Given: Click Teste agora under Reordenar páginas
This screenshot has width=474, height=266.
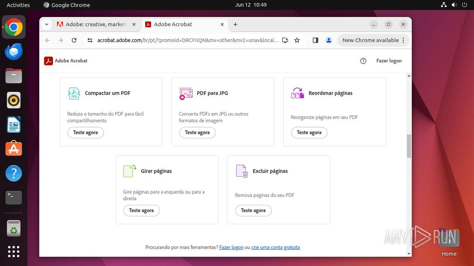Looking at the screenshot, I should [x=309, y=133].
